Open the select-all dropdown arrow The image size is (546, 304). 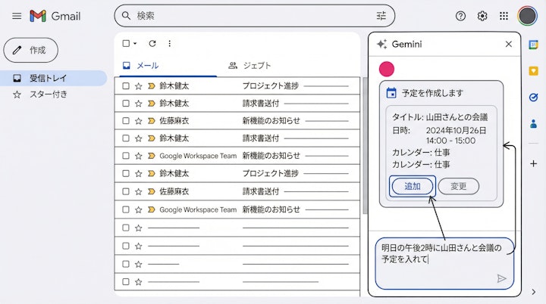point(135,43)
